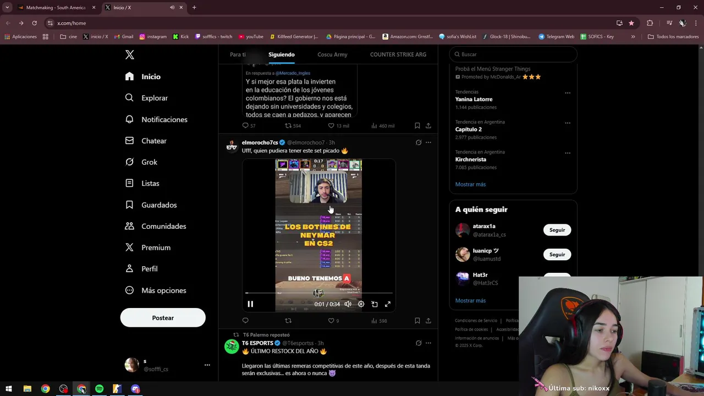Click the X logo in sidebar

130,54
